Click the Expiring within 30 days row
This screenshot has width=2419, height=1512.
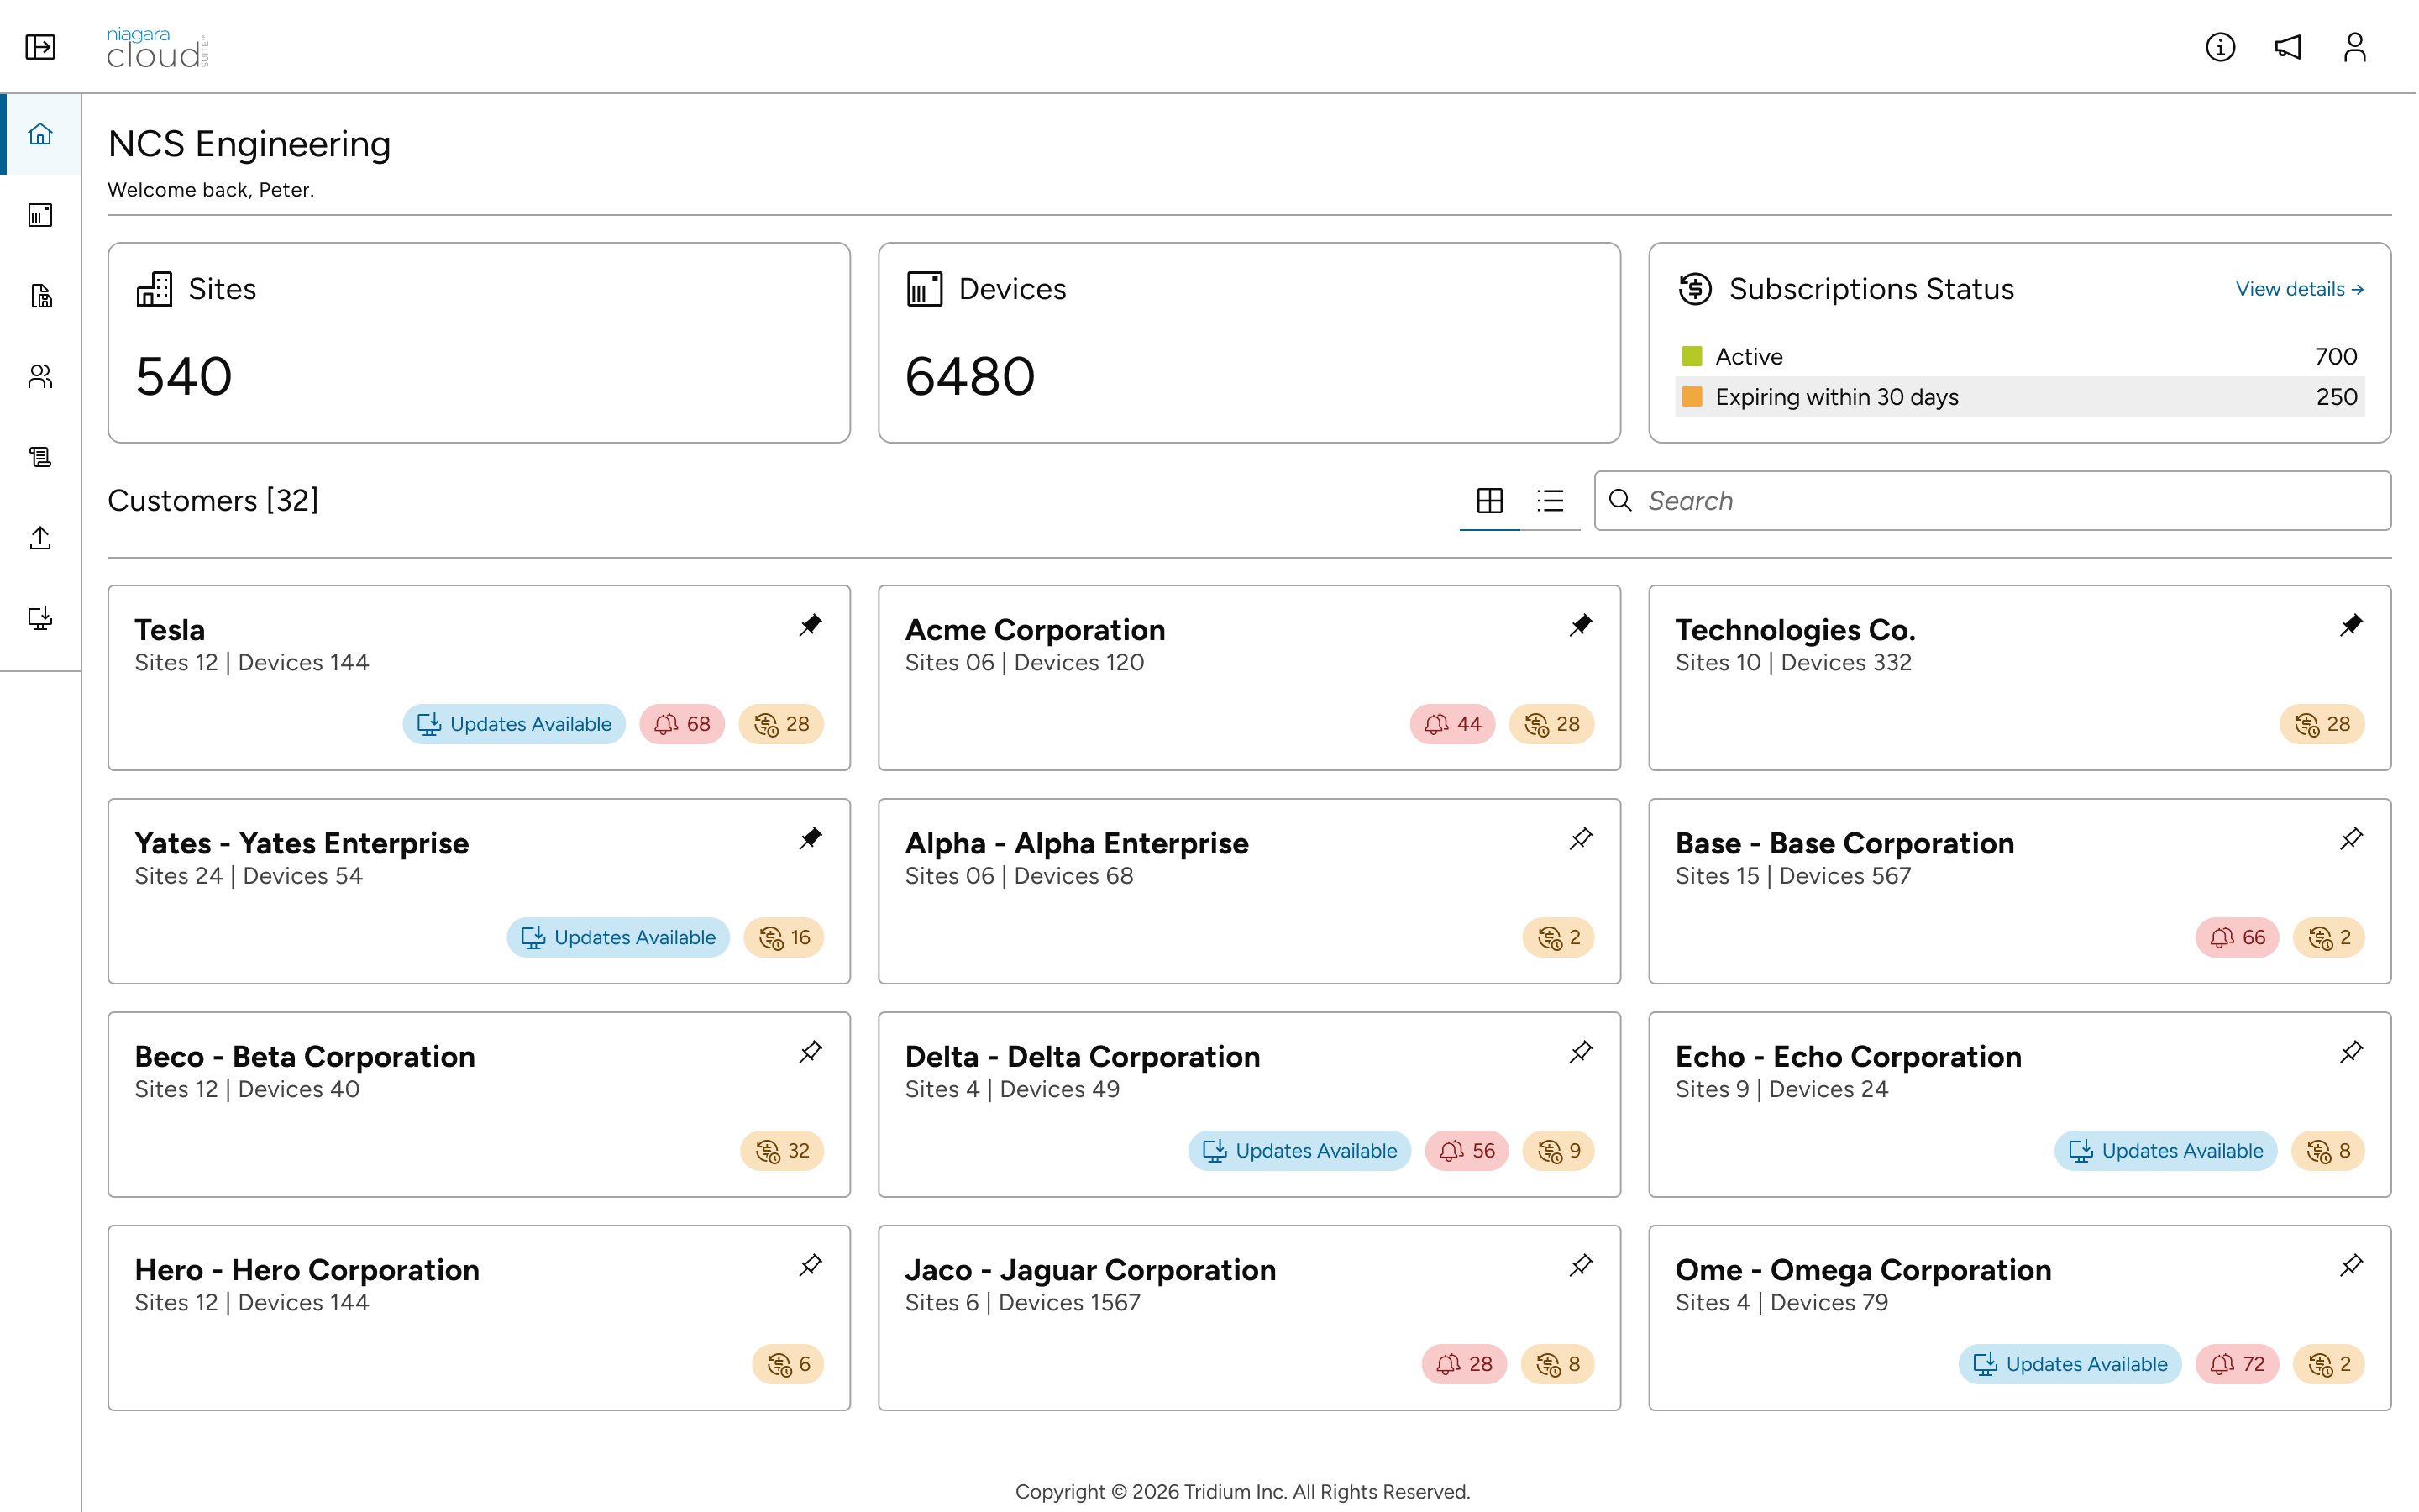(x=2019, y=397)
